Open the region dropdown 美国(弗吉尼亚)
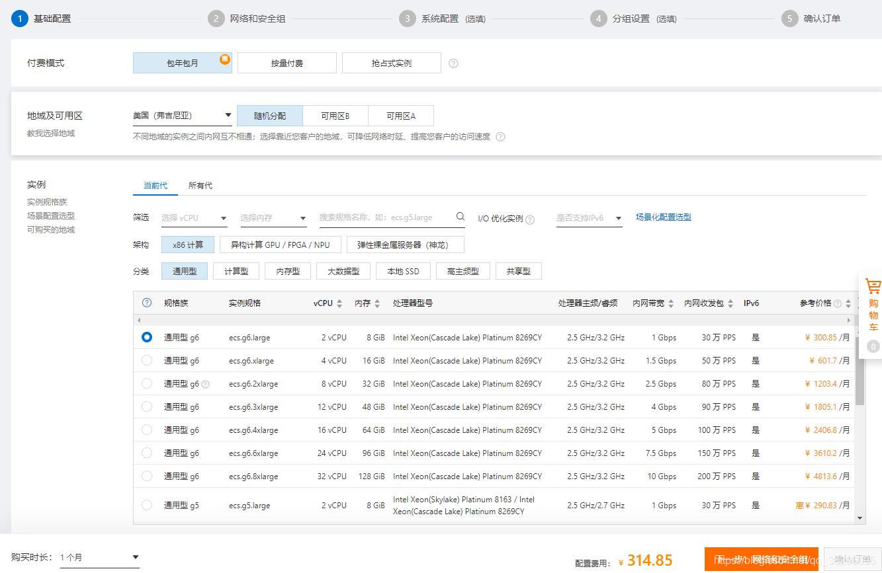This screenshot has height=573, width=882. (183, 116)
